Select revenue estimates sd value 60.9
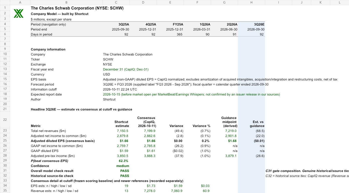This screenshot has width=349, height=193. 206,191
